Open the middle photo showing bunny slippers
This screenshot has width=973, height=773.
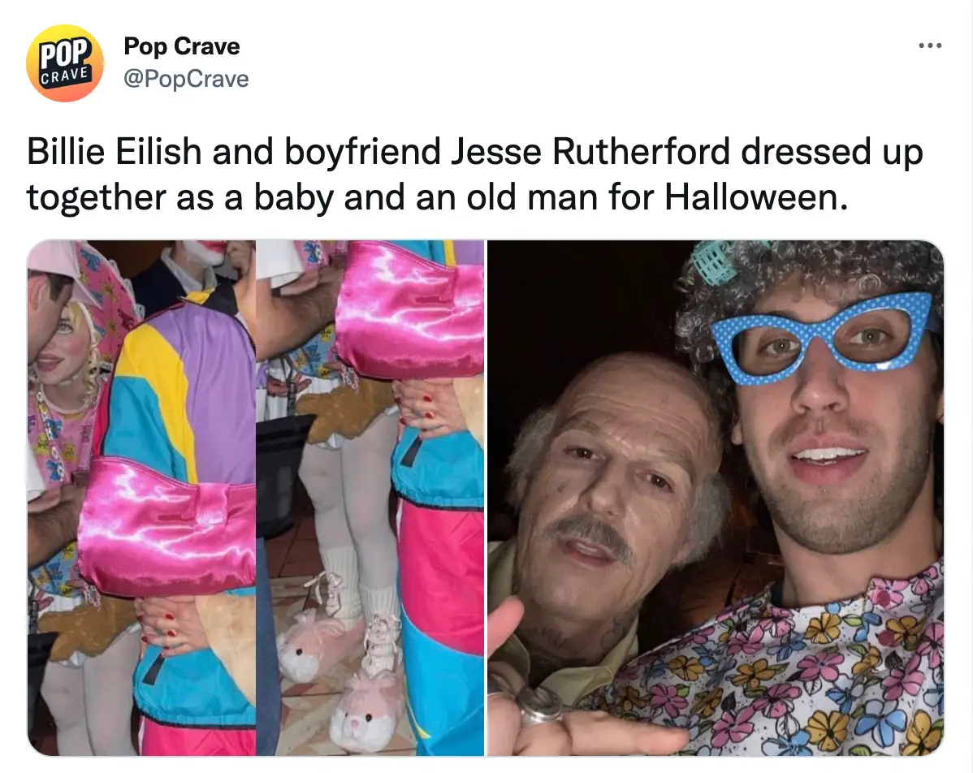pos(370,499)
